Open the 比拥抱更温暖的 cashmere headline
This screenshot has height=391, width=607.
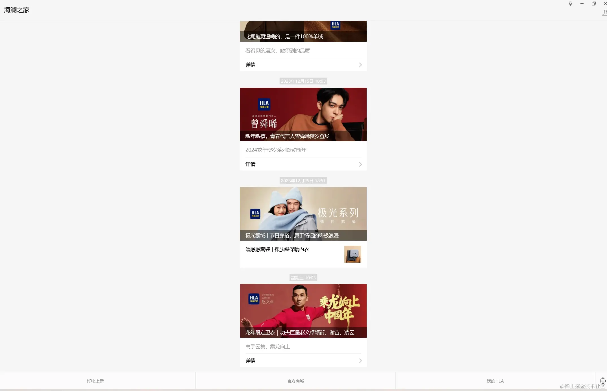tap(284, 37)
